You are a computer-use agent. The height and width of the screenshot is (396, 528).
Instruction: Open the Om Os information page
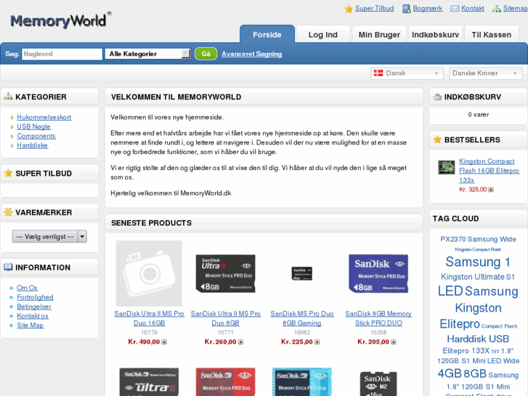pyautogui.click(x=27, y=288)
